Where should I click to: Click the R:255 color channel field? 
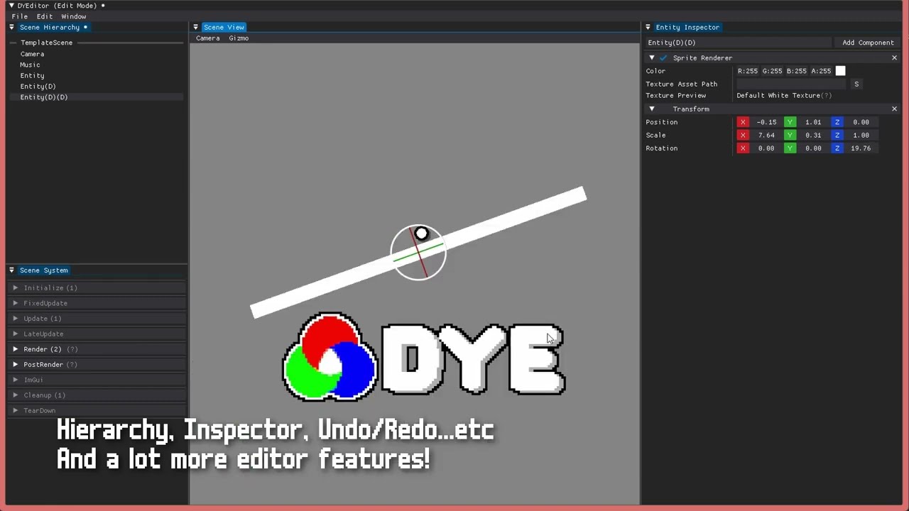[x=748, y=71]
